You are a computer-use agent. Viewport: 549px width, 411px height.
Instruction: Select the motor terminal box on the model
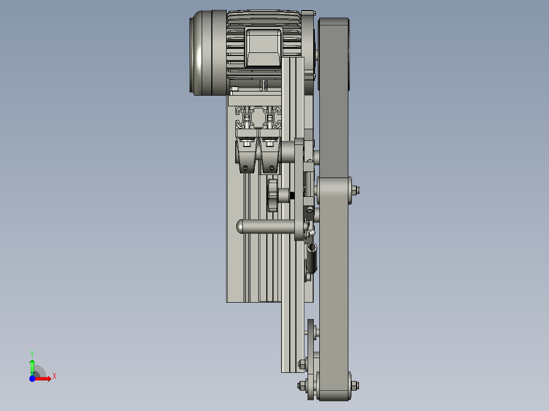[264, 47]
